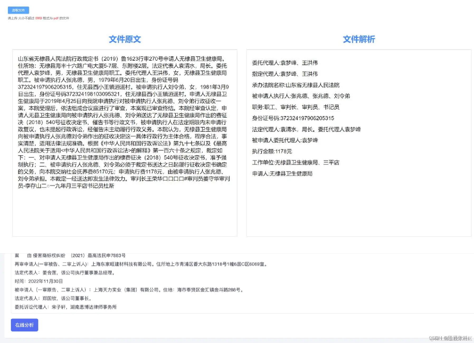Viewport: 474px width, 343px height.
Task: Click the 被申请人 上海天力实业 line
Action: click(129, 290)
